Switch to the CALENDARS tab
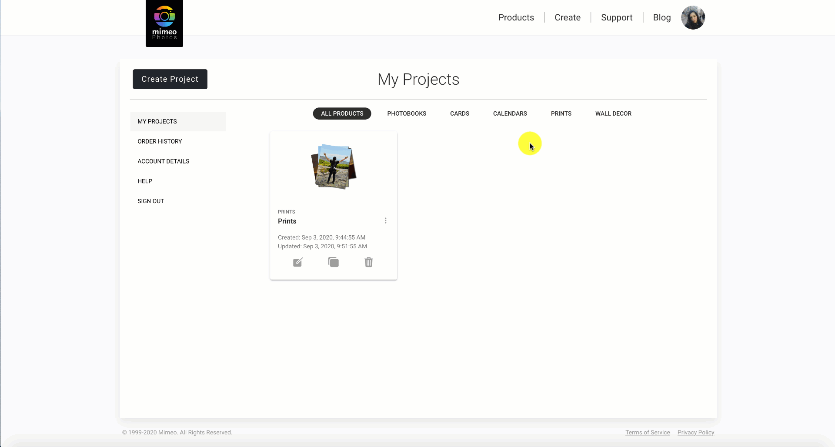 point(510,113)
